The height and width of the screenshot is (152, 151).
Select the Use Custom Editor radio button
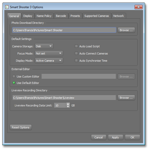14,77
